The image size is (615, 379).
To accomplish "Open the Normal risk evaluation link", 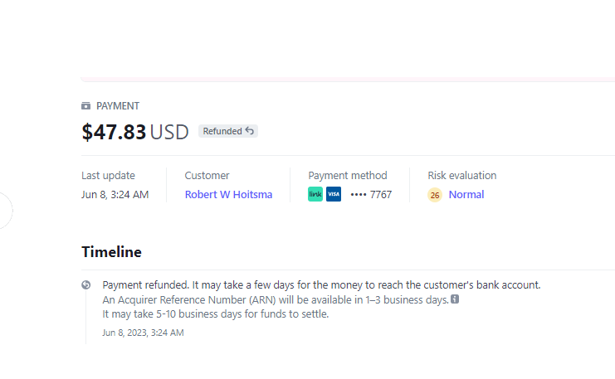I will (x=466, y=195).
